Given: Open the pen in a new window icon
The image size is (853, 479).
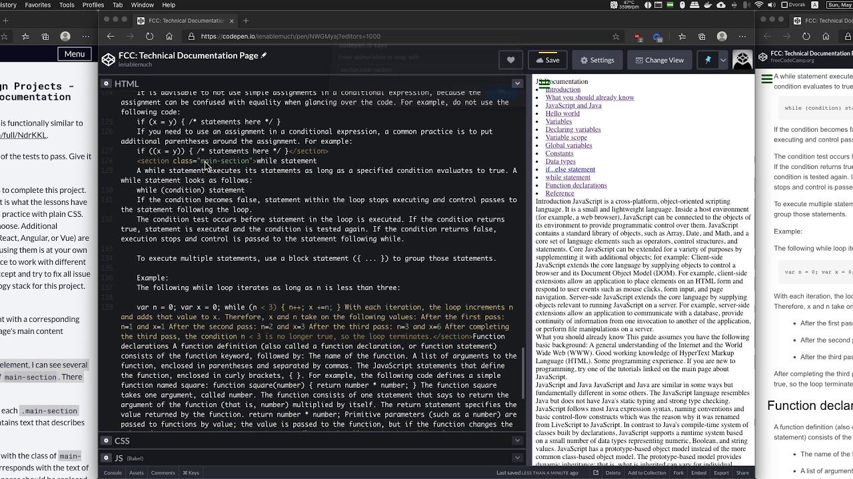Looking at the screenshot, I should click(x=596, y=473).
